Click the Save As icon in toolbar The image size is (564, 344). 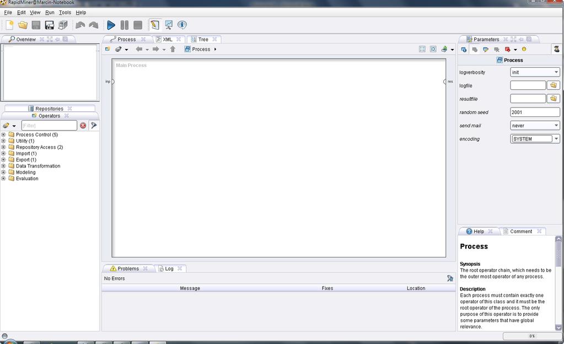point(49,25)
